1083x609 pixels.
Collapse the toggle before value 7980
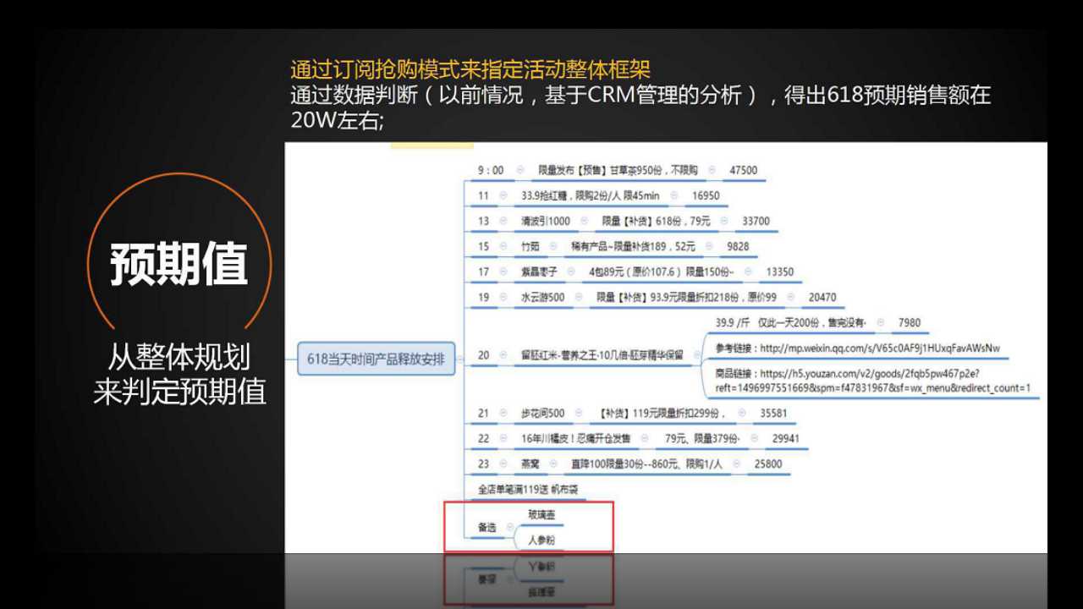(882, 322)
